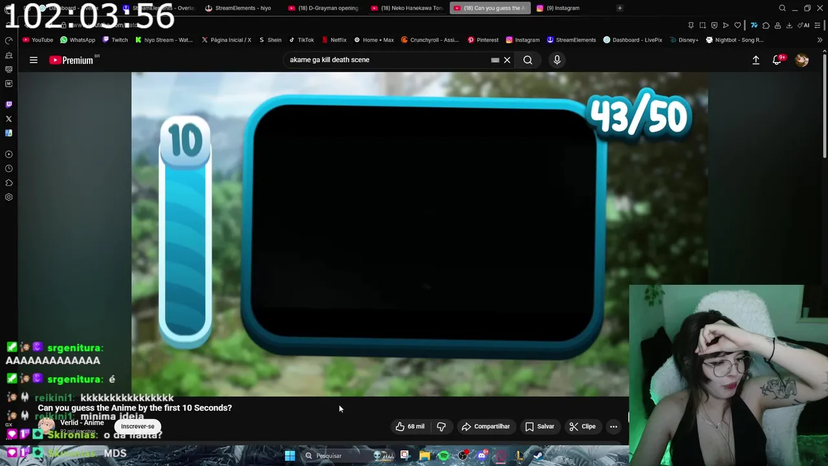Open the Instagram bookmark in bookmarks bar
Image resolution: width=828 pixels, height=466 pixels.
point(523,40)
